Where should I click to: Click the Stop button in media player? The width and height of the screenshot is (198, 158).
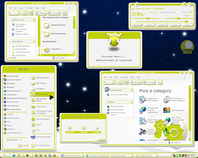tap(149, 25)
